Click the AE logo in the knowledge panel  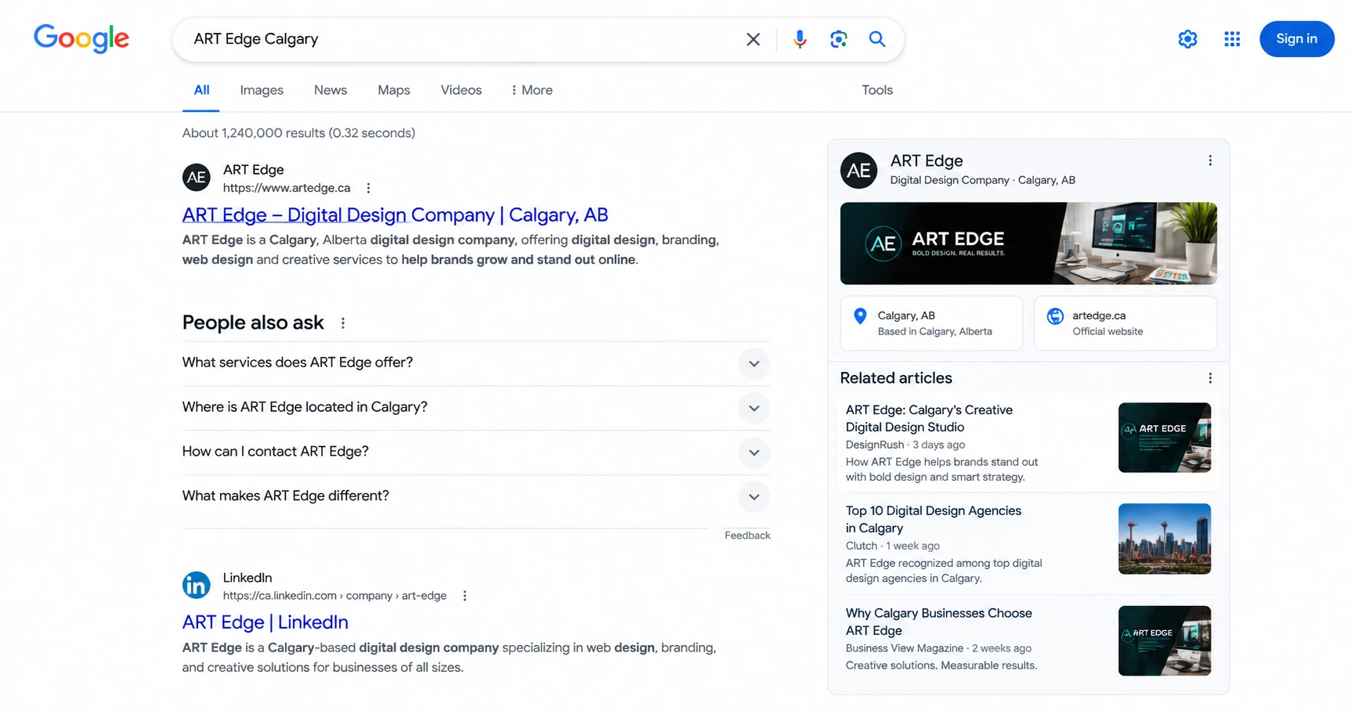tap(859, 170)
